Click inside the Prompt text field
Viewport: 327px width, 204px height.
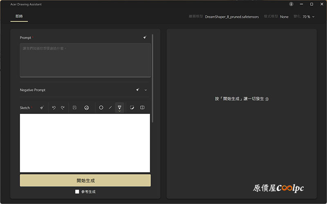(85, 60)
